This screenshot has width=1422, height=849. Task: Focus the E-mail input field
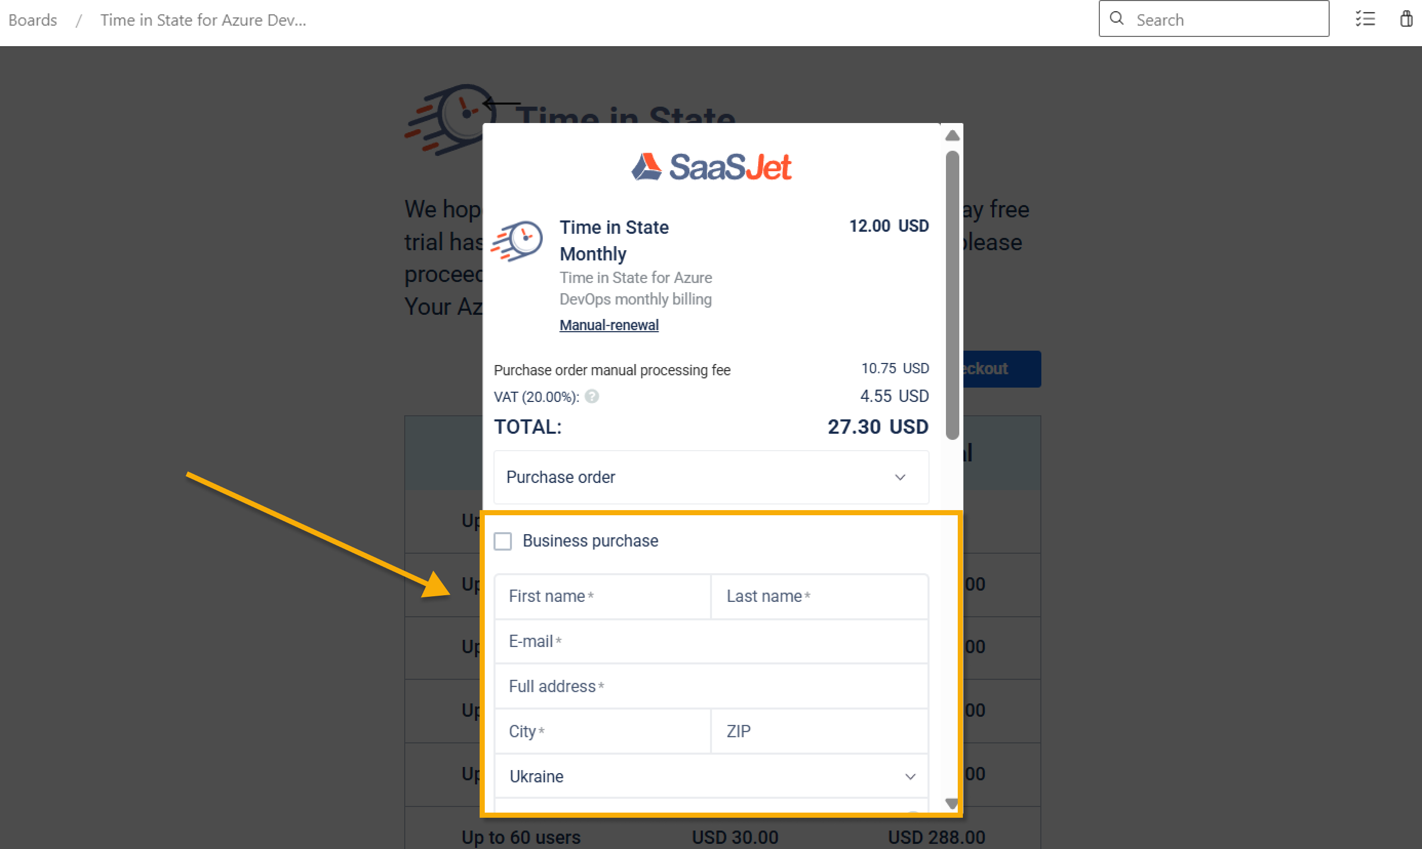click(710, 641)
